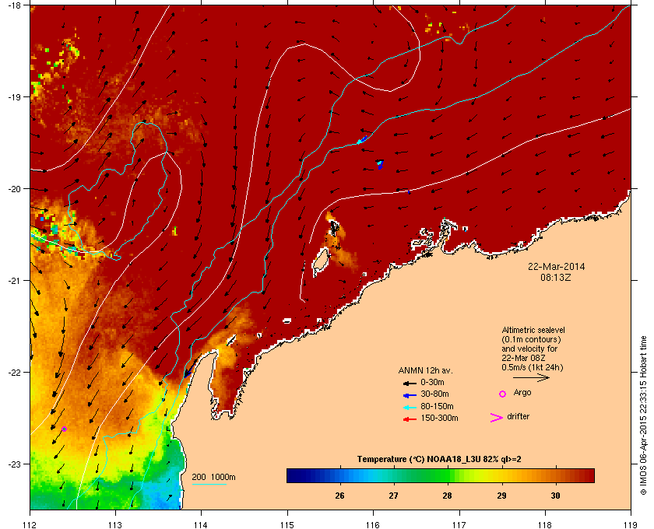This screenshot has width=654, height=529.
Task: Click the Altimetric sealevel legend text
Action: pyautogui.click(x=533, y=330)
